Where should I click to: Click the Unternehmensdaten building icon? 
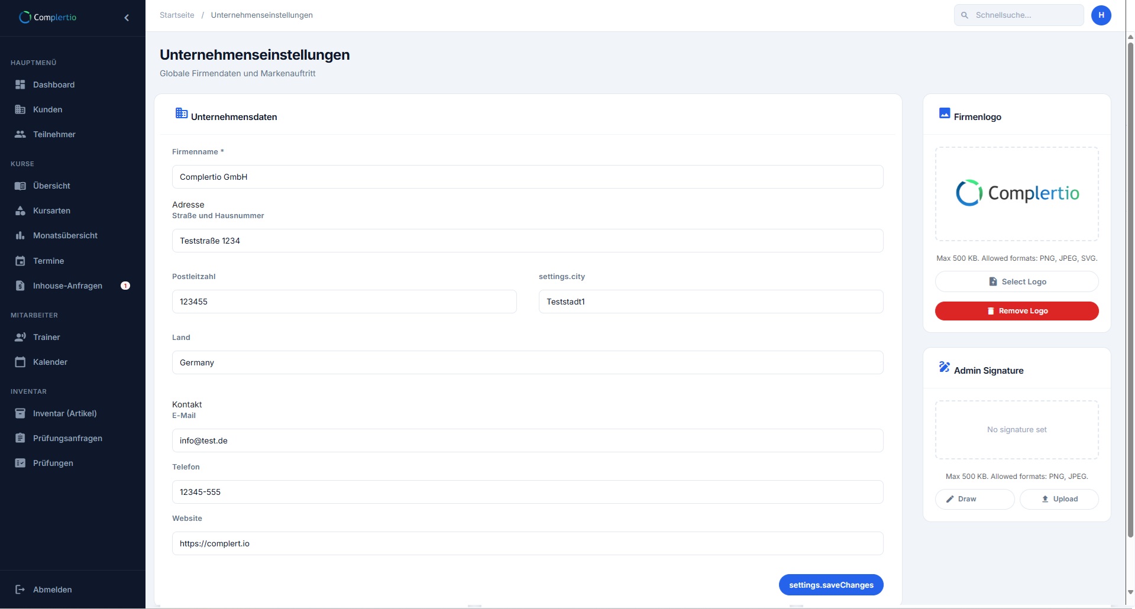click(x=182, y=113)
